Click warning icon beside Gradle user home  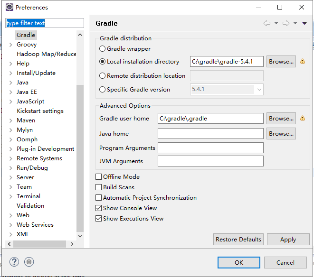point(303,118)
